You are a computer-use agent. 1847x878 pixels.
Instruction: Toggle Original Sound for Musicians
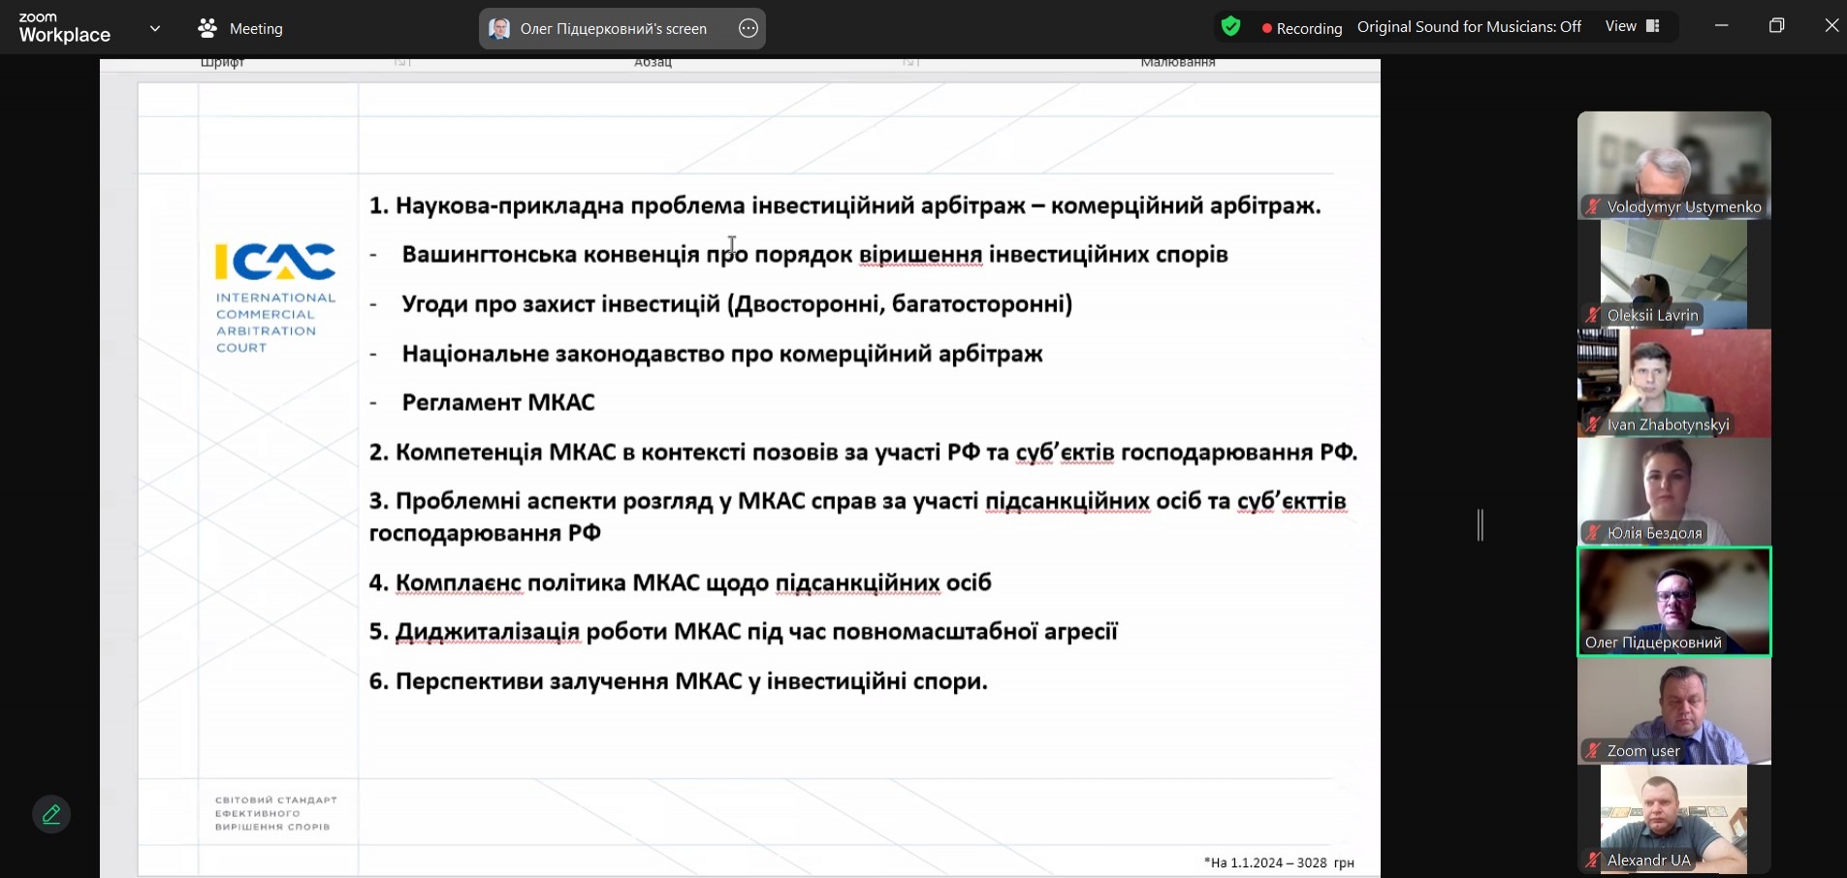coord(1469,27)
